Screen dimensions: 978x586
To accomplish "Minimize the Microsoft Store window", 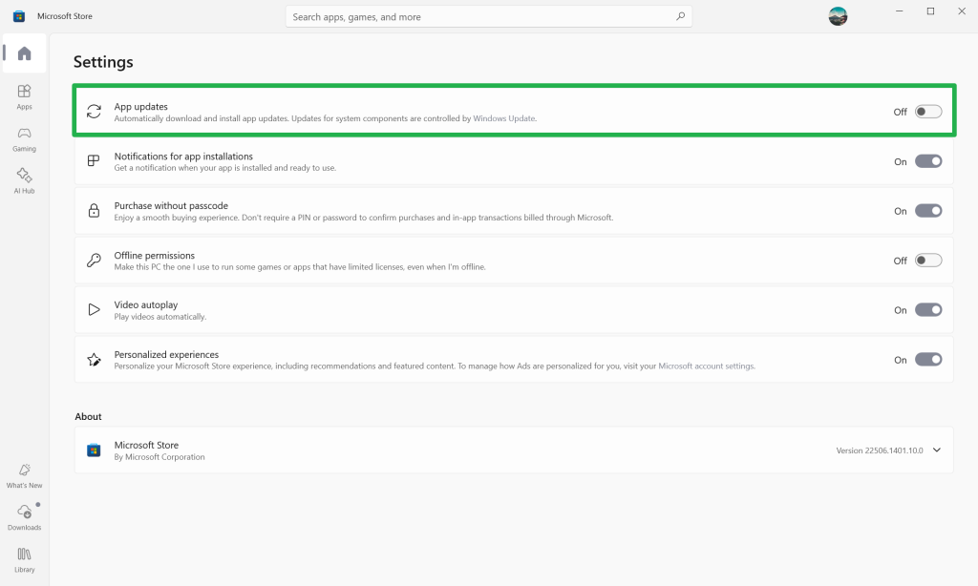I will click(x=900, y=11).
